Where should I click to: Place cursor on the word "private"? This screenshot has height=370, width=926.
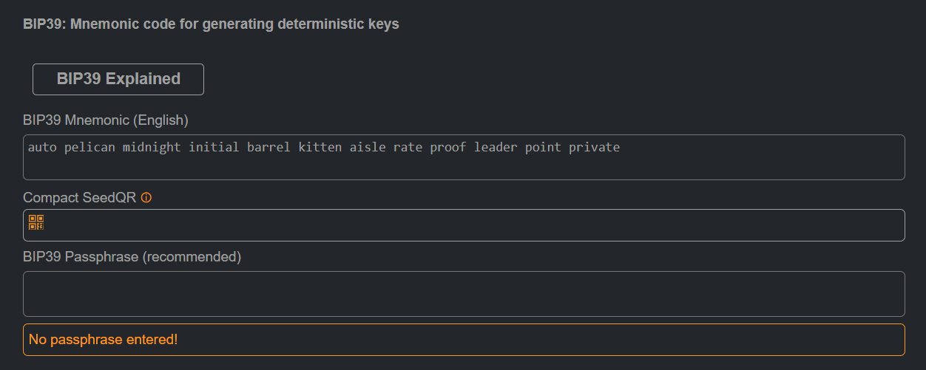594,147
